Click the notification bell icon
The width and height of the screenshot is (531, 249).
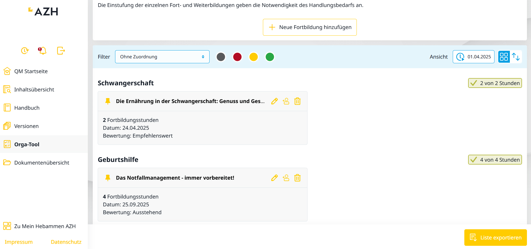pyautogui.click(x=43, y=50)
